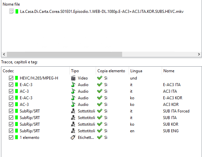Click the audio note icon for E-AC3 KOR

click(73, 98)
